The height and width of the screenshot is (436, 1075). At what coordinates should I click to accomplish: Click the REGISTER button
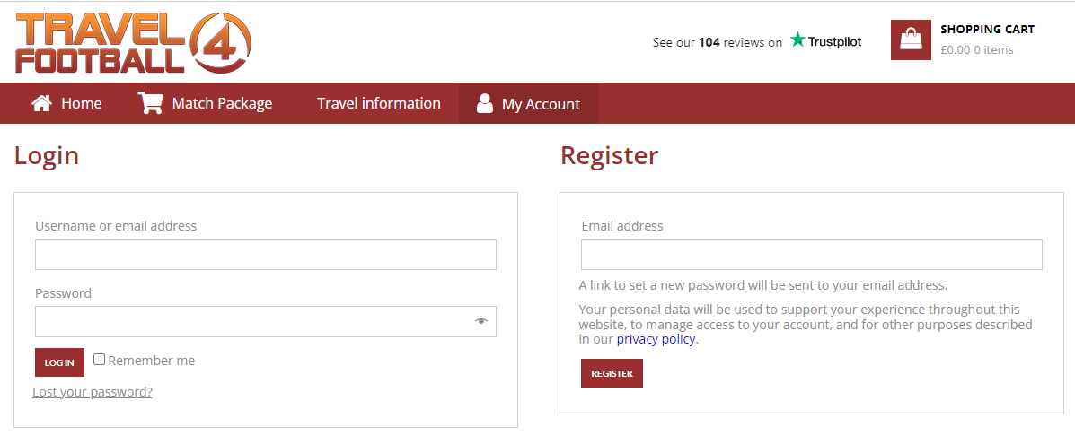(612, 373)
